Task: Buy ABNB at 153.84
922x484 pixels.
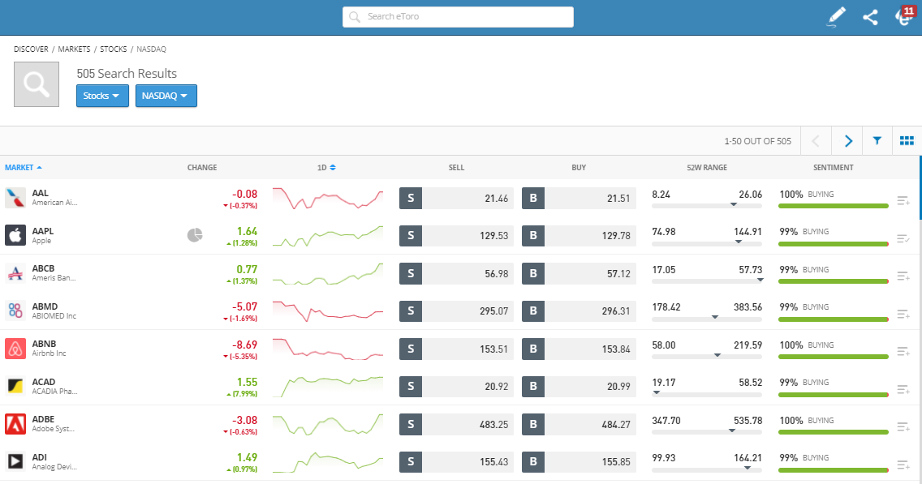Action: pyautogui.click(x=579, y=349)
